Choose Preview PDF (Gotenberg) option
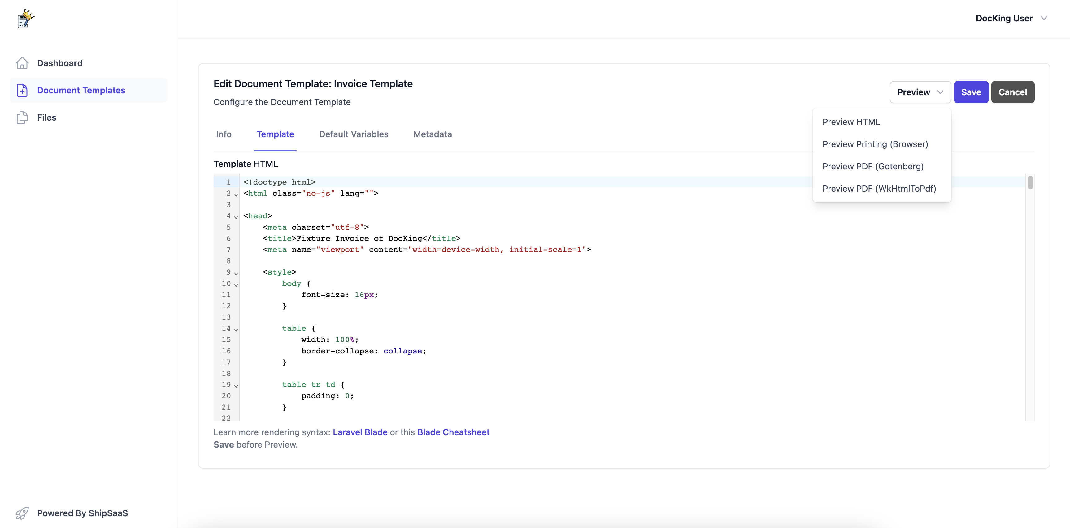This screenshot has width=1070, height=528. 873,166
